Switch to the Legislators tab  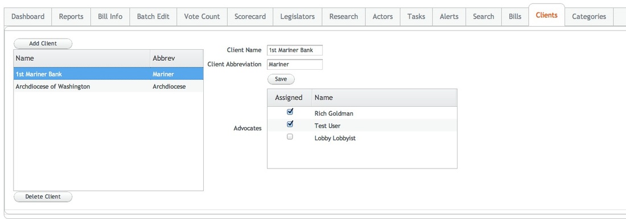tap(298, 16)
